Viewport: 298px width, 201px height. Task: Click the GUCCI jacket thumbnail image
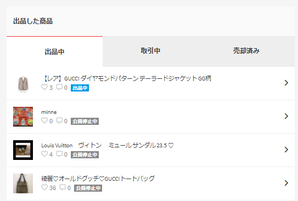pos(23,83)
